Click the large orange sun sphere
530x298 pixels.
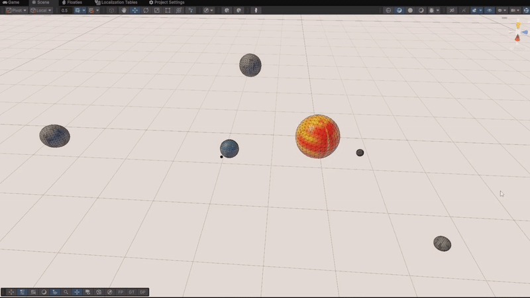pos(317,136)
